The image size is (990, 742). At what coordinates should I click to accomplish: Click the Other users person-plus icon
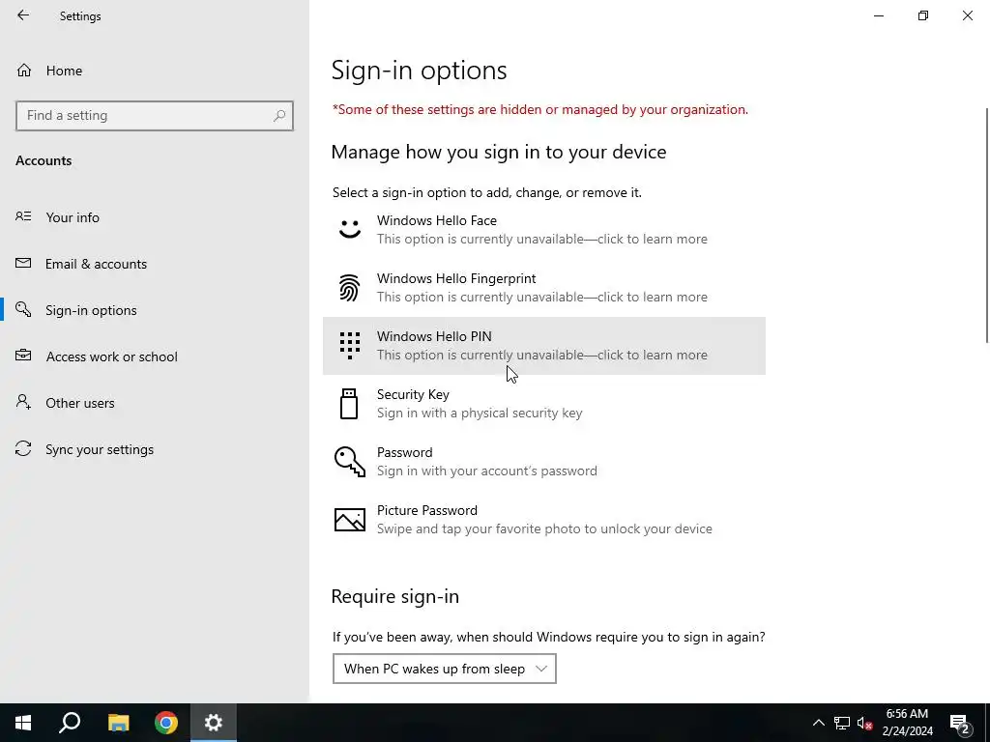[x=23, y=402]
